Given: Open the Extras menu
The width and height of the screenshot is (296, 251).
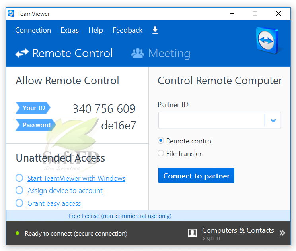Looking at the screenshot, I should [70, 30].
